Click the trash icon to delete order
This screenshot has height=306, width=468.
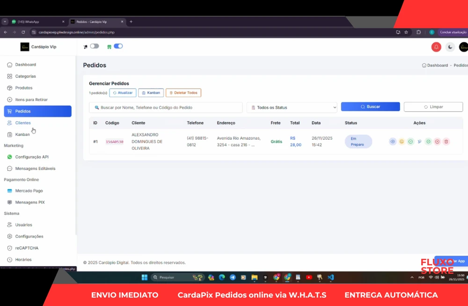(x=446, y=142)
